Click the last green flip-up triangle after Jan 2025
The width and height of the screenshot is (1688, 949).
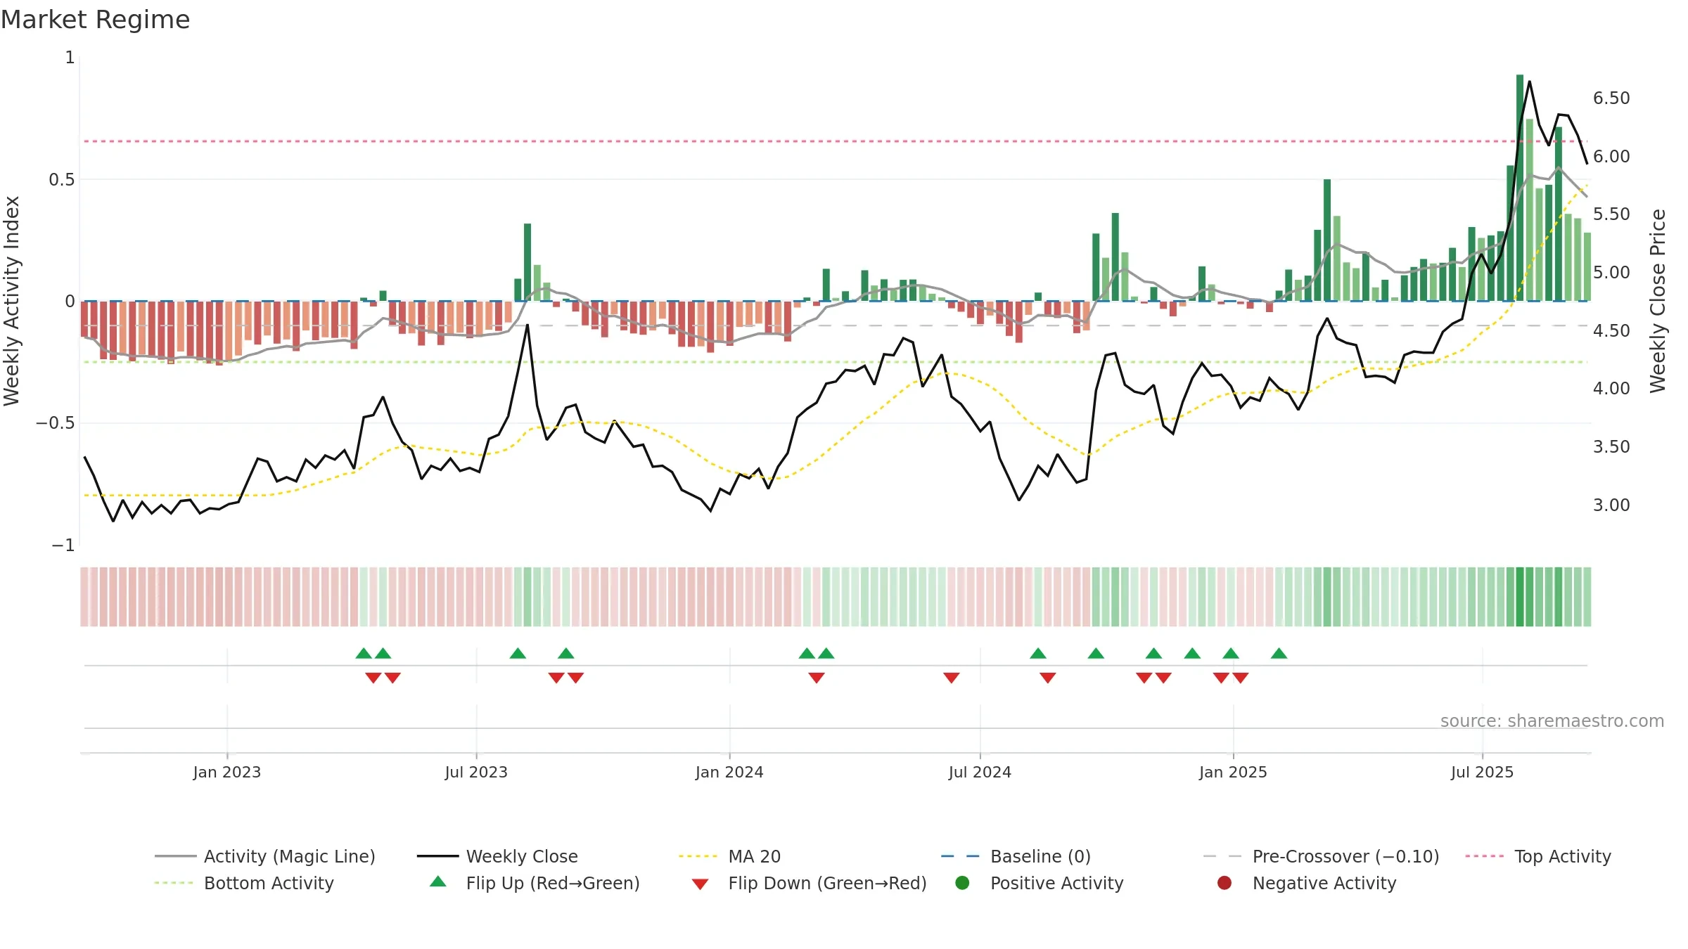[x=1279, y=654]
